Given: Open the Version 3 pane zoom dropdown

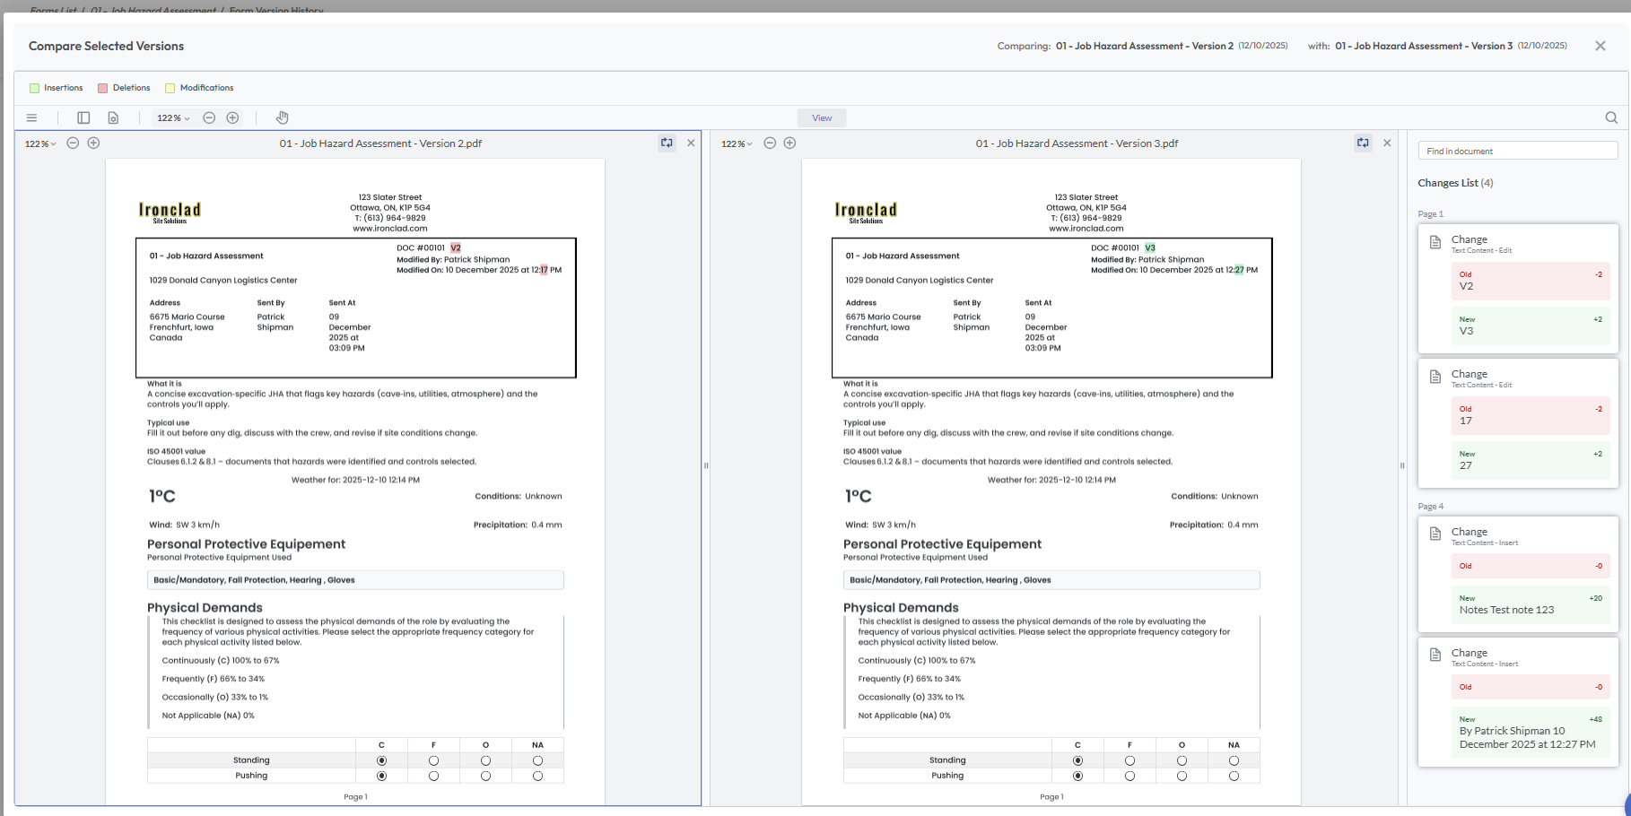Looking at the screenshot, I should pyautogui.click(x=737, y=143).
